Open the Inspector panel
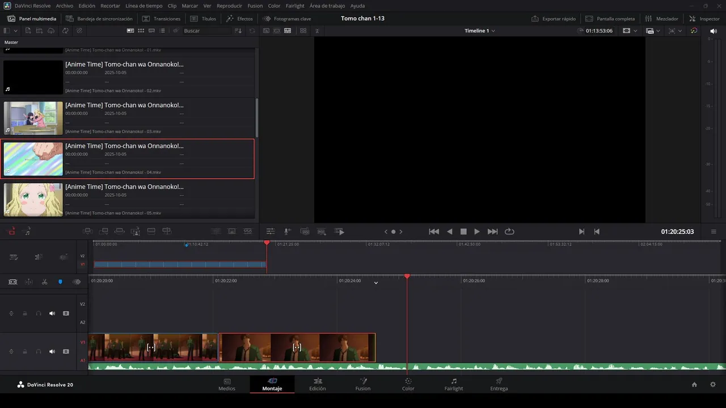Viewport: 726px width, 408px height. pos(704,19)
